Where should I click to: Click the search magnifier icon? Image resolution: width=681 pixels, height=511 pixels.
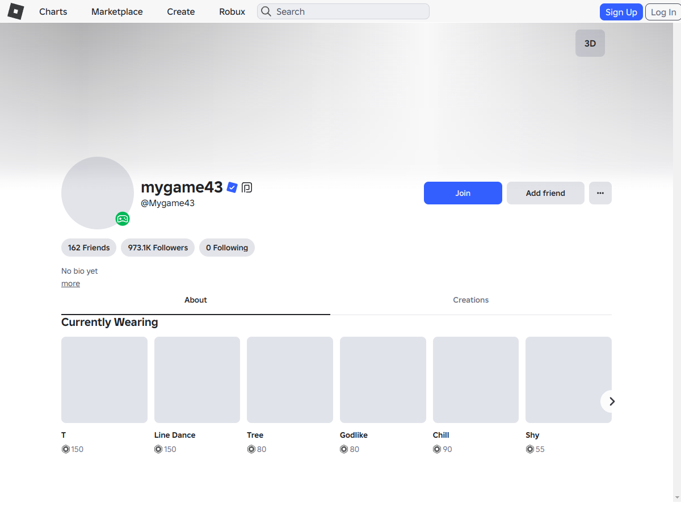click(266, 11)
